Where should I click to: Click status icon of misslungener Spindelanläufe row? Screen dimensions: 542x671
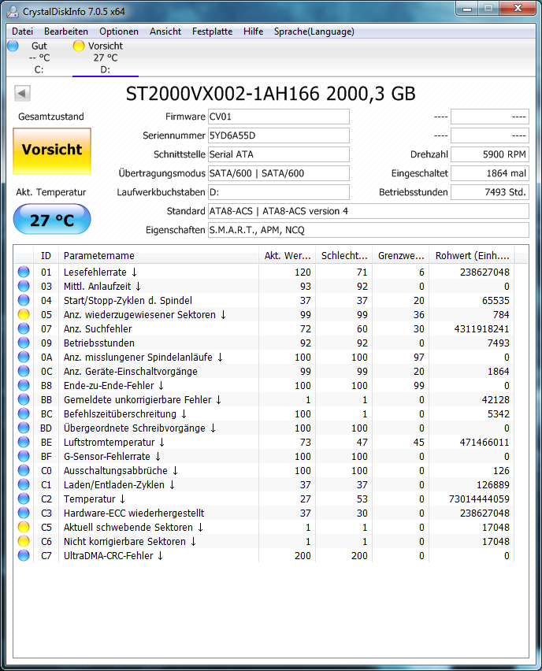(x=24, y=357)
